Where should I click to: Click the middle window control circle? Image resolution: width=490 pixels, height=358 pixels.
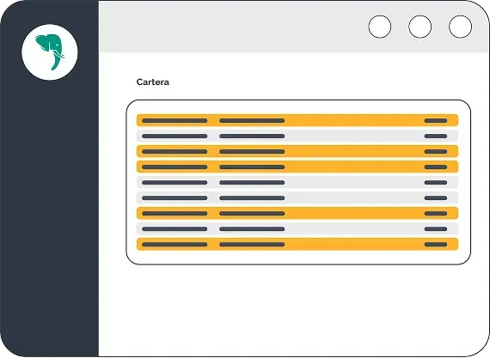420,27
